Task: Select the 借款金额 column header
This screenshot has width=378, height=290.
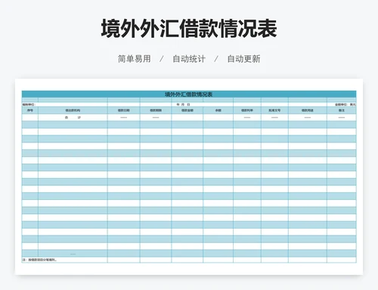Action: click(x=187, y=111)
